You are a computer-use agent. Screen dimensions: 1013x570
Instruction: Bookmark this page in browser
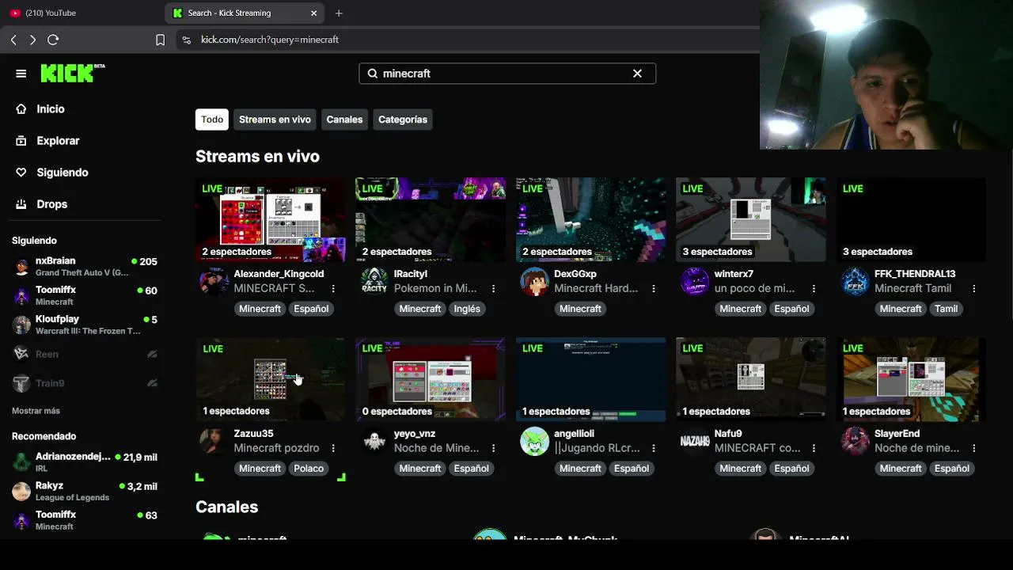coord(160,40)
